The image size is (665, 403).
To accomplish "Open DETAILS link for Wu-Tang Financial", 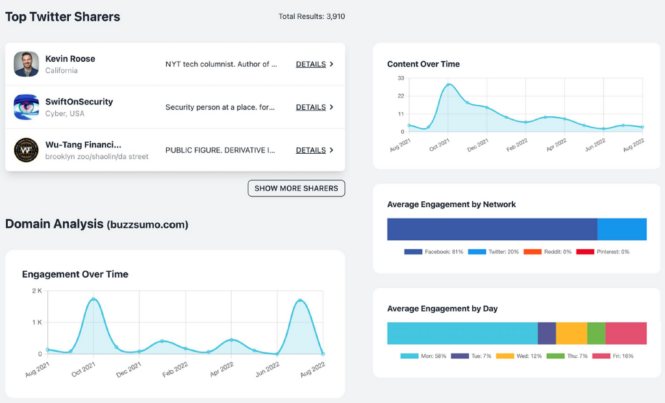I will [310, 150].
